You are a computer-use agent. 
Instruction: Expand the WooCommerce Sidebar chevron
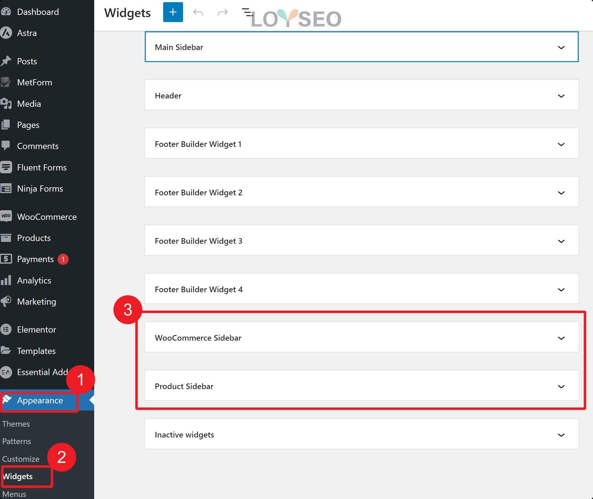tap(561, 338)
